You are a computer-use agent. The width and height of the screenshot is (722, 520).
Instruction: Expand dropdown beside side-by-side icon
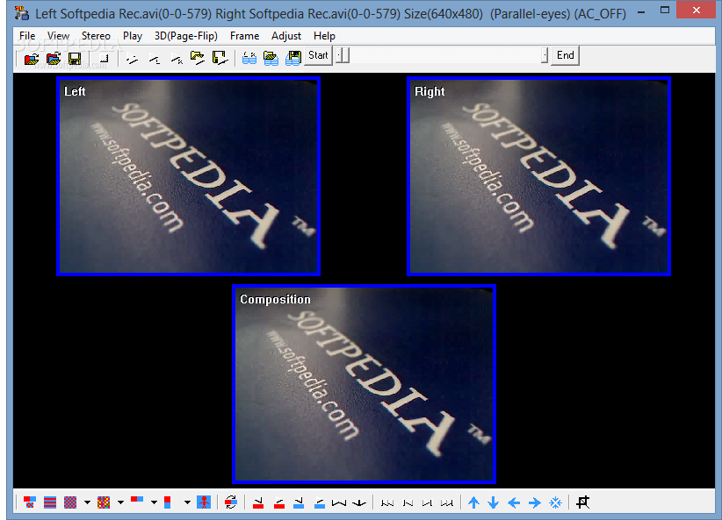tap(154, 502)
